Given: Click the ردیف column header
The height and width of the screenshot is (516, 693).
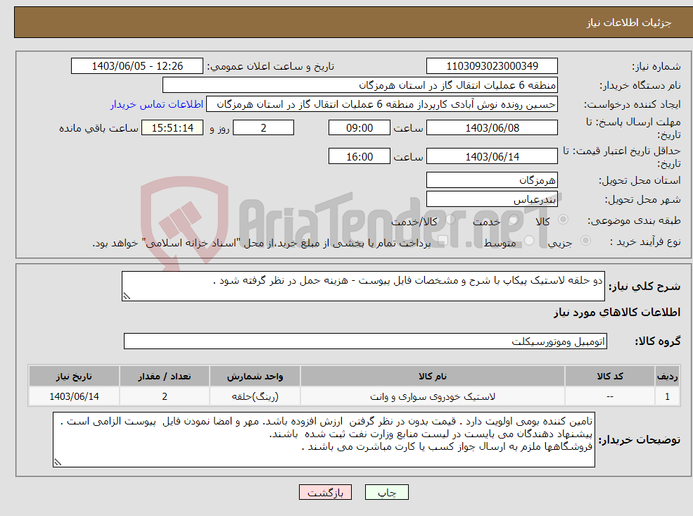Looking at the screenshot, I should [668, 377].
